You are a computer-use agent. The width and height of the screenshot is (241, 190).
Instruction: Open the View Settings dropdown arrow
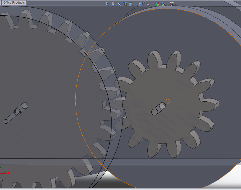[175, 4]
